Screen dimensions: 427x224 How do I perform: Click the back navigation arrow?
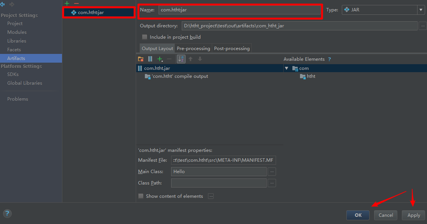pos(2,4)
